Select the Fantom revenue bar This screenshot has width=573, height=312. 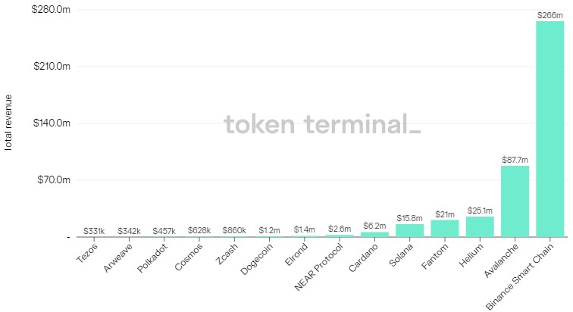(445, 228)
